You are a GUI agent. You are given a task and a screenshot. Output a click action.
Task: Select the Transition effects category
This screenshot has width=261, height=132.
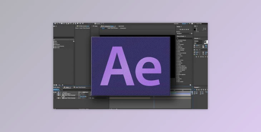click(x=179, y=79)
